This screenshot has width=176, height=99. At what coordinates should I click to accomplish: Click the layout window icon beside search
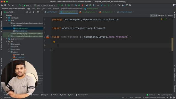[x=127, y=5]
